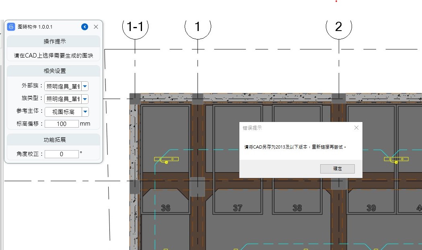Close the 图转构件 plugin panel
This screenshot has width=422, height=250.
(x=96, y=27)
